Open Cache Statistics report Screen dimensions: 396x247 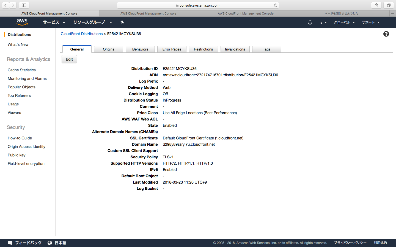(22, 70)
